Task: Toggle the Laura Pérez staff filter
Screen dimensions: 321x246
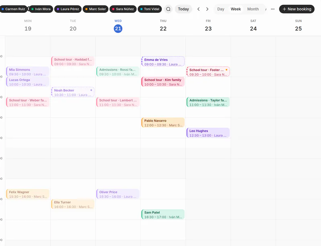Action: point(68,9)
